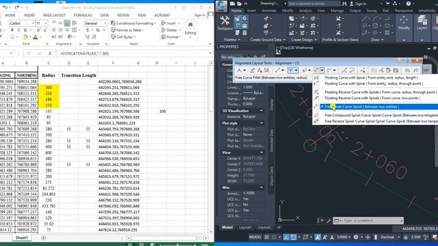Choose Floating Reverse Curve from curve, two points

click(x=372, y=98)
